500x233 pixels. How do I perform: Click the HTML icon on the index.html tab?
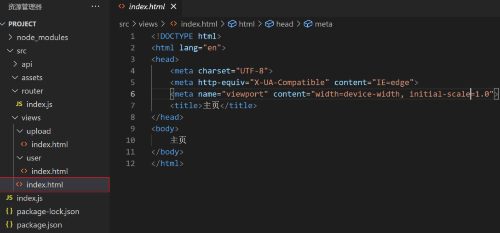tap(121, 6)
